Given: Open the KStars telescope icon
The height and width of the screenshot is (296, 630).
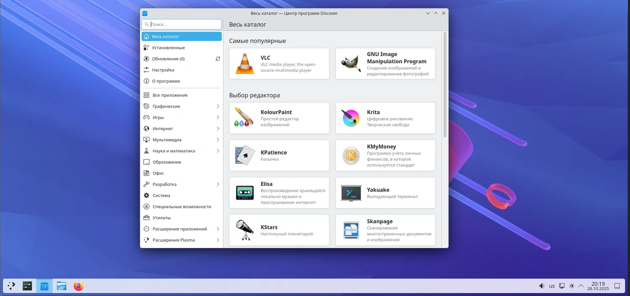Looking at the screenshot, I should tap(244, 230).
